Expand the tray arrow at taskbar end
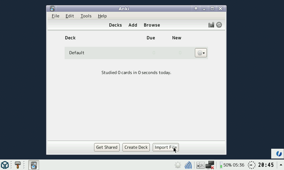This screenshot has width=284, height=170. tap(281, 165)
